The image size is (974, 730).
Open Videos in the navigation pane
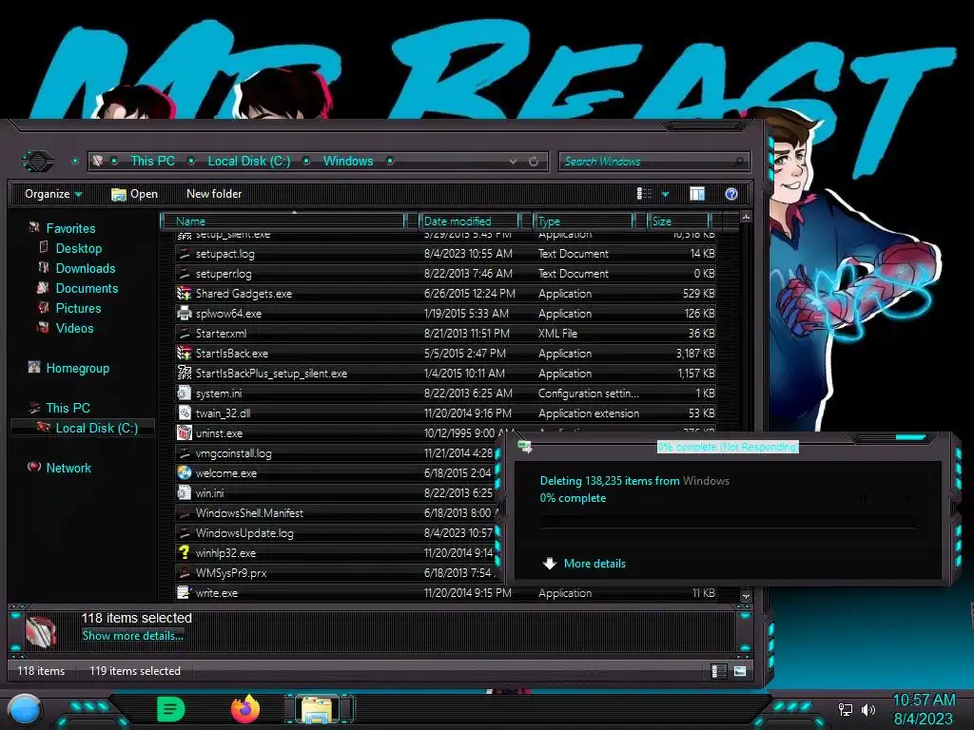74,328
